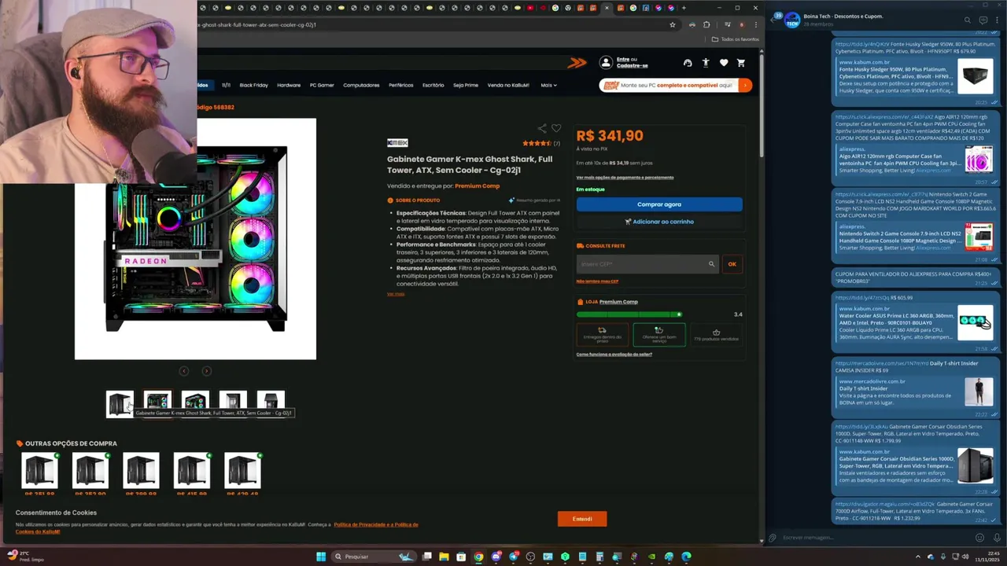Click Adicionar ao carrinho
Viewport: 1007px width, 566px height.
click(x=659, y=222)
